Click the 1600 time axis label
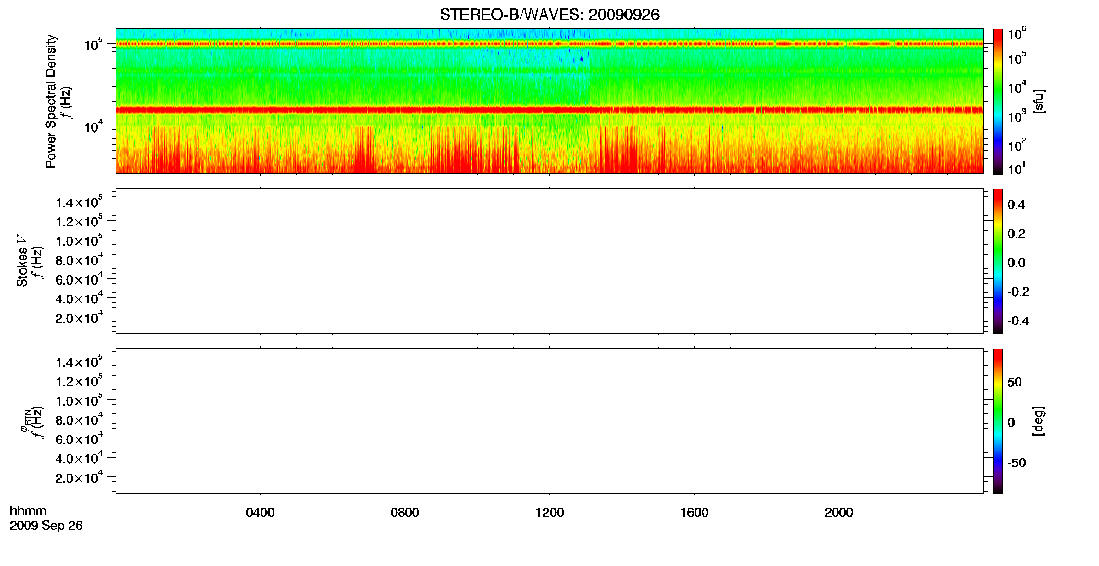The width and height of the screenshot is (1099, 566). click(694, 513)
